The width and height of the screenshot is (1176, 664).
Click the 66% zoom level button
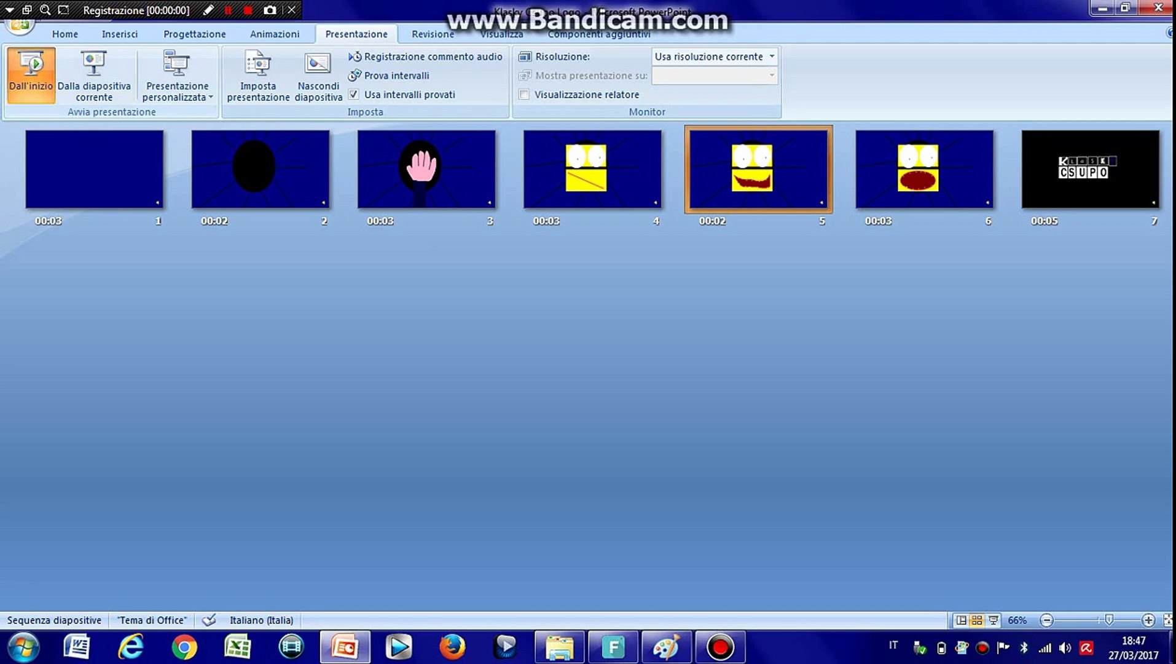[x=1017, y=620]
